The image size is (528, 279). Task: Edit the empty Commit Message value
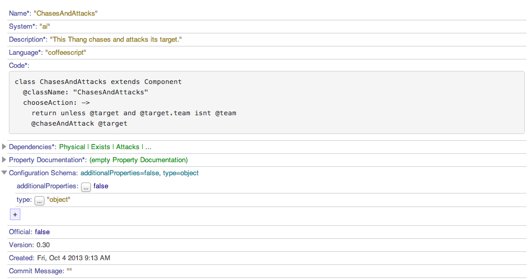click(69, 271)
